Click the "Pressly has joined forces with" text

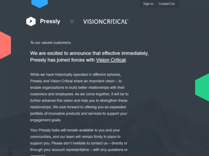click(62, 60)
